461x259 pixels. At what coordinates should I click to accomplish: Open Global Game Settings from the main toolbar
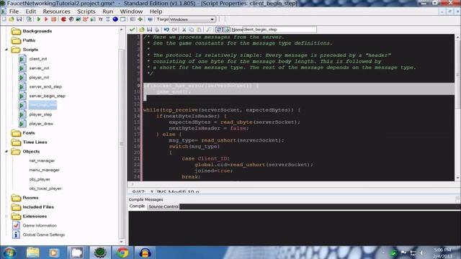(x=133, y=19)
